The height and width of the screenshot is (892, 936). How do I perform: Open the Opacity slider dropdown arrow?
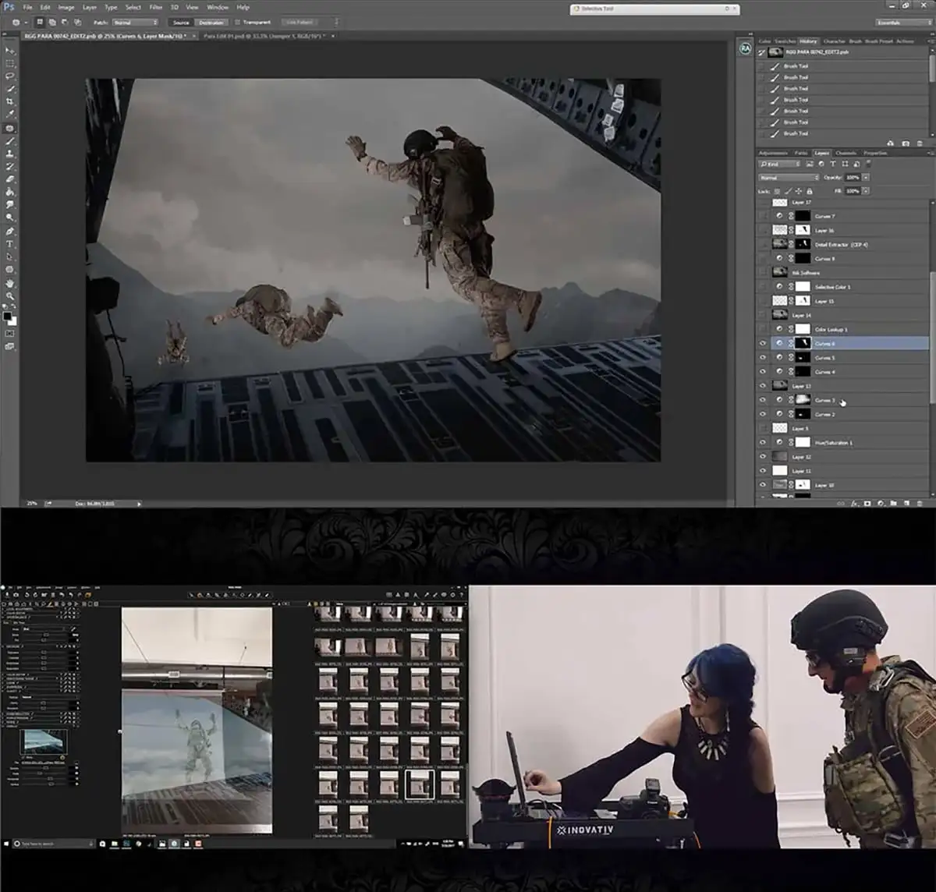pyautogui.click(x=866, y=178)
